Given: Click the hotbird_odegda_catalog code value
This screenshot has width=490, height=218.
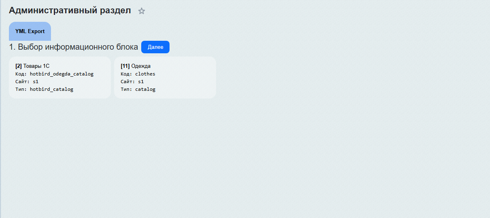Looking at the screenshot, I should click(62, 74).
